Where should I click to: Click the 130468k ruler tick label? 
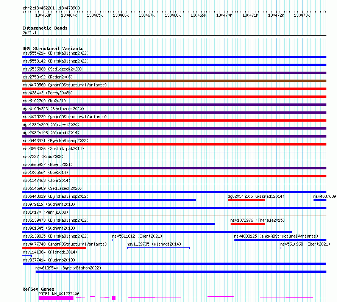click(173, 16)
